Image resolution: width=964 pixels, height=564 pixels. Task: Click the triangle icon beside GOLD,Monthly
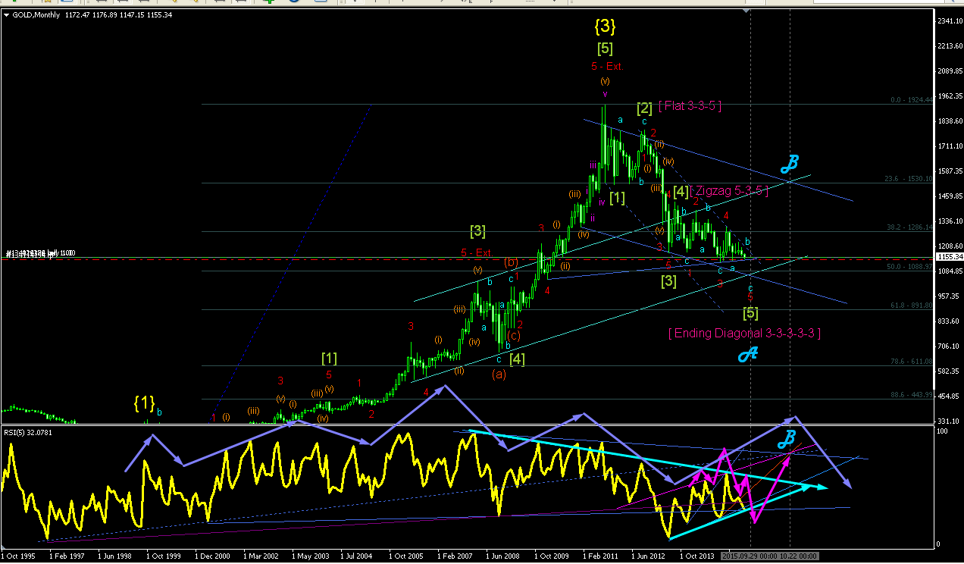(x=7, y=14)
